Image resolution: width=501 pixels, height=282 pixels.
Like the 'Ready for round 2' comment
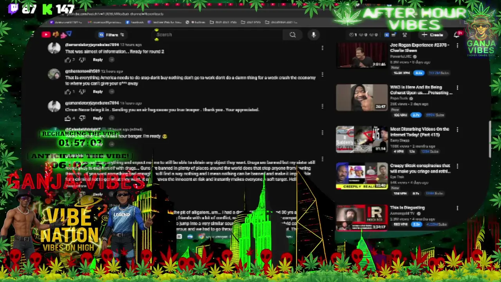click(x=68, y=60)
